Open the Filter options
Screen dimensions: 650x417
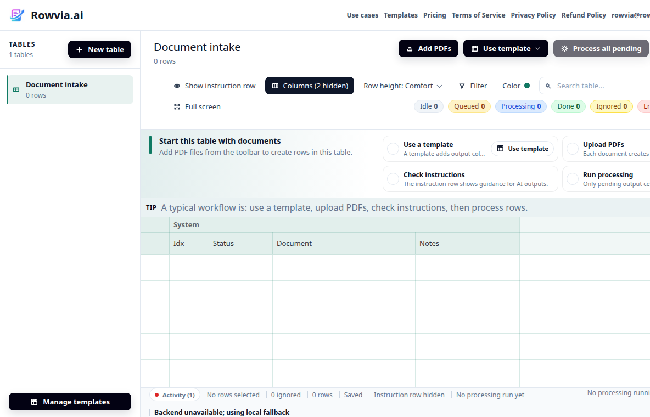pyautogui.click(x=473, y=86)
